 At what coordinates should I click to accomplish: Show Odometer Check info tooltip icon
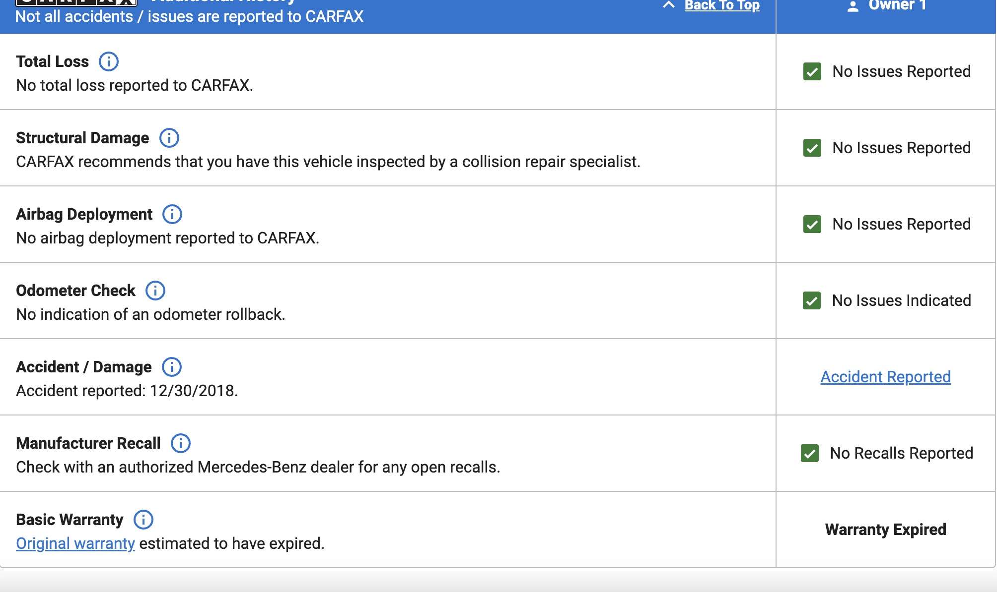pos(155,291)
